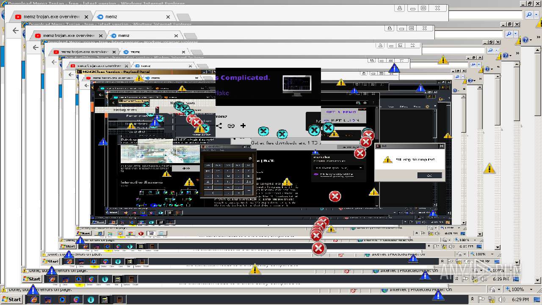Click link chain icon on nested memz page

click(231, 125)
